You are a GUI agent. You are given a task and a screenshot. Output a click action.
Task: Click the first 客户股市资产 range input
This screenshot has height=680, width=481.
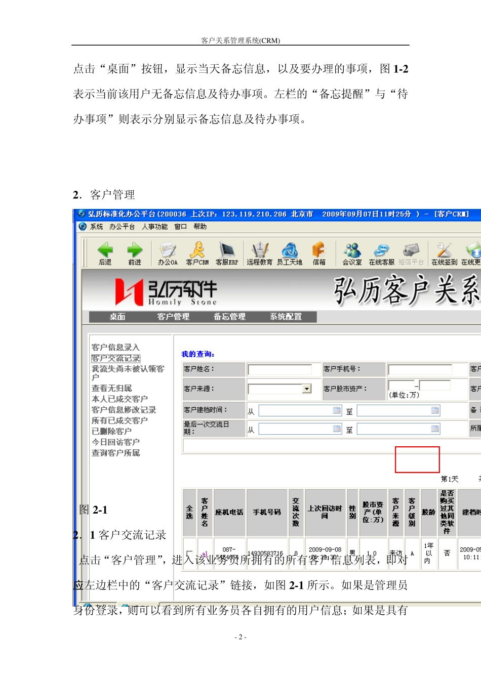[401, 385]
